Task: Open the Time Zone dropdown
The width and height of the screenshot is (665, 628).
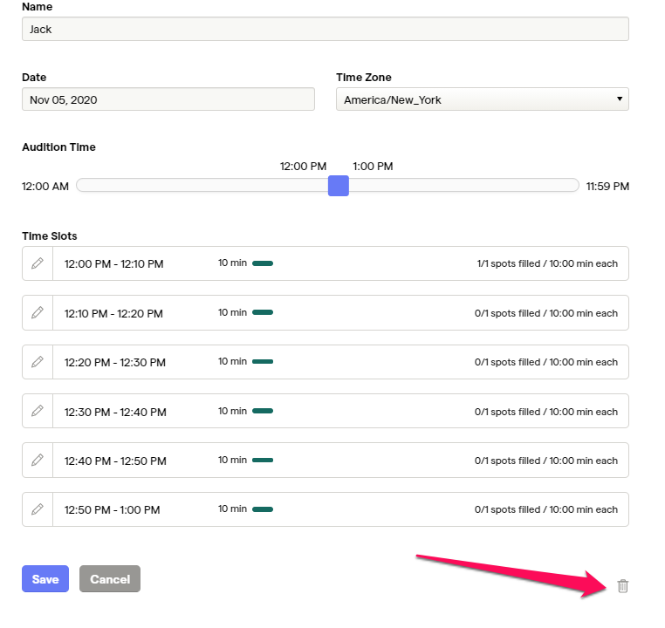Action: tap(482, 99)
